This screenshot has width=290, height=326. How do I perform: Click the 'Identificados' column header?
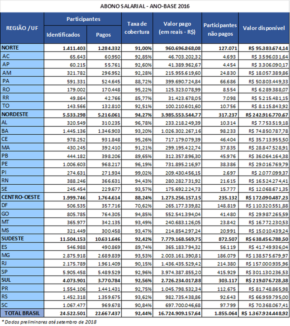coord(66,35)
